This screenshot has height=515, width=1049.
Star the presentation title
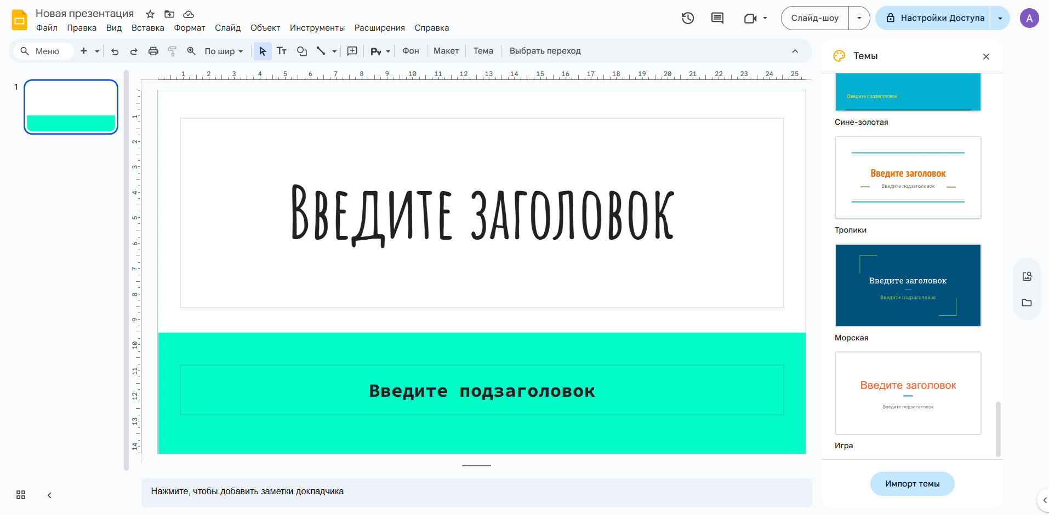click(x=150, y=14)
